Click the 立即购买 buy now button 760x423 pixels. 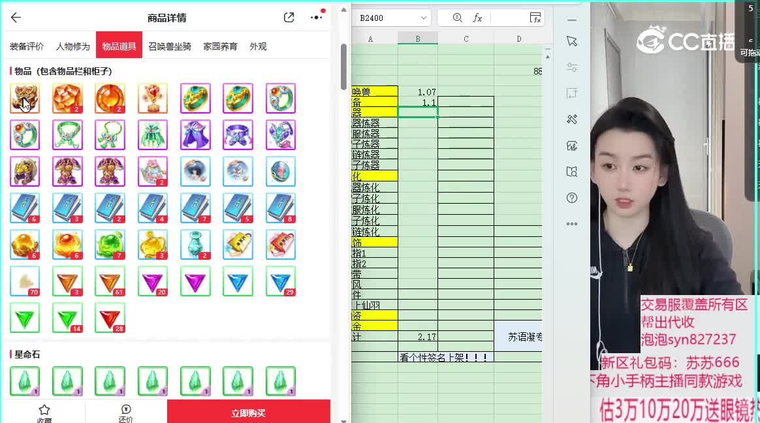[249, 411]
